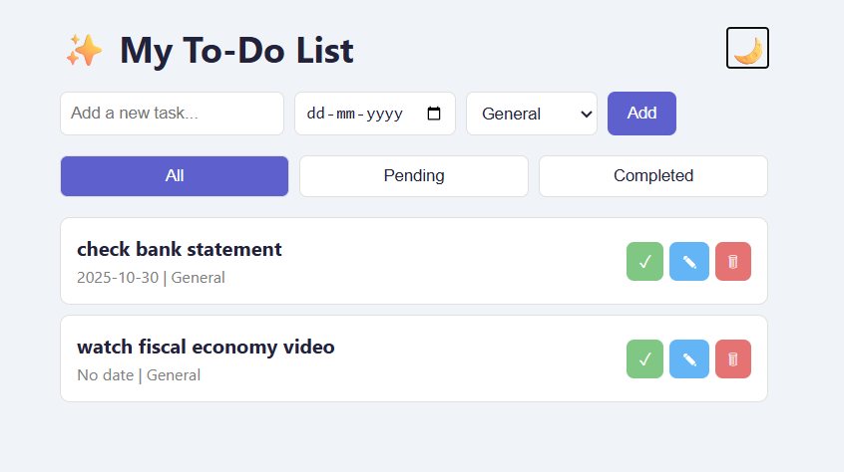Switch to the Pending filter tab
The image size is (844, 472).
coord(414,176)
